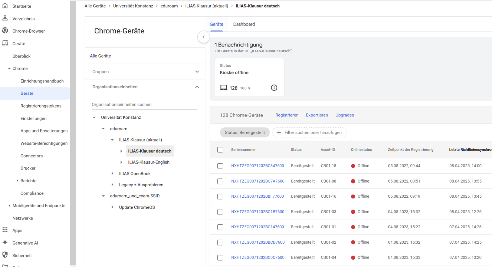Image resolution: width=492 pixels, height=267 pixels.
Task: Open device NXHTZEG0071202BC147600 serial link
Action: point(257,227)
